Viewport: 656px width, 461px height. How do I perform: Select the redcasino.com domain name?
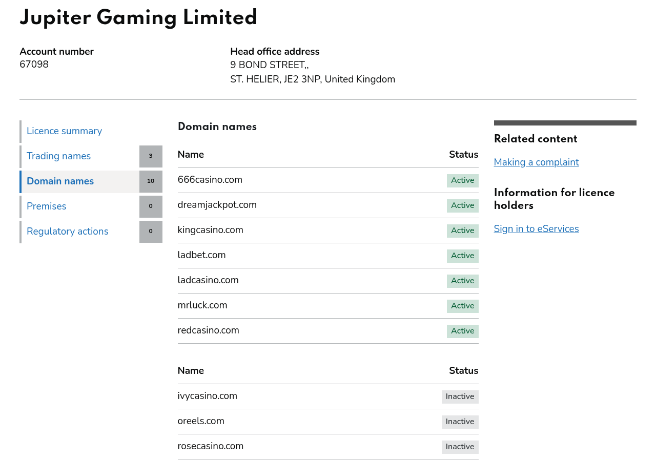pos(209,330)
